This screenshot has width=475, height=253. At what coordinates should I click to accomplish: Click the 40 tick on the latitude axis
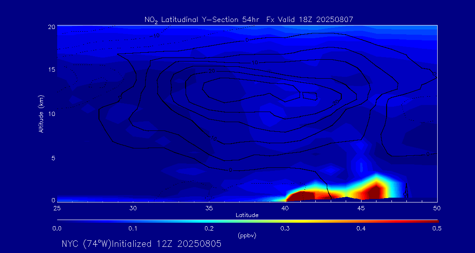pyautogui.click(x=285, y=208)
